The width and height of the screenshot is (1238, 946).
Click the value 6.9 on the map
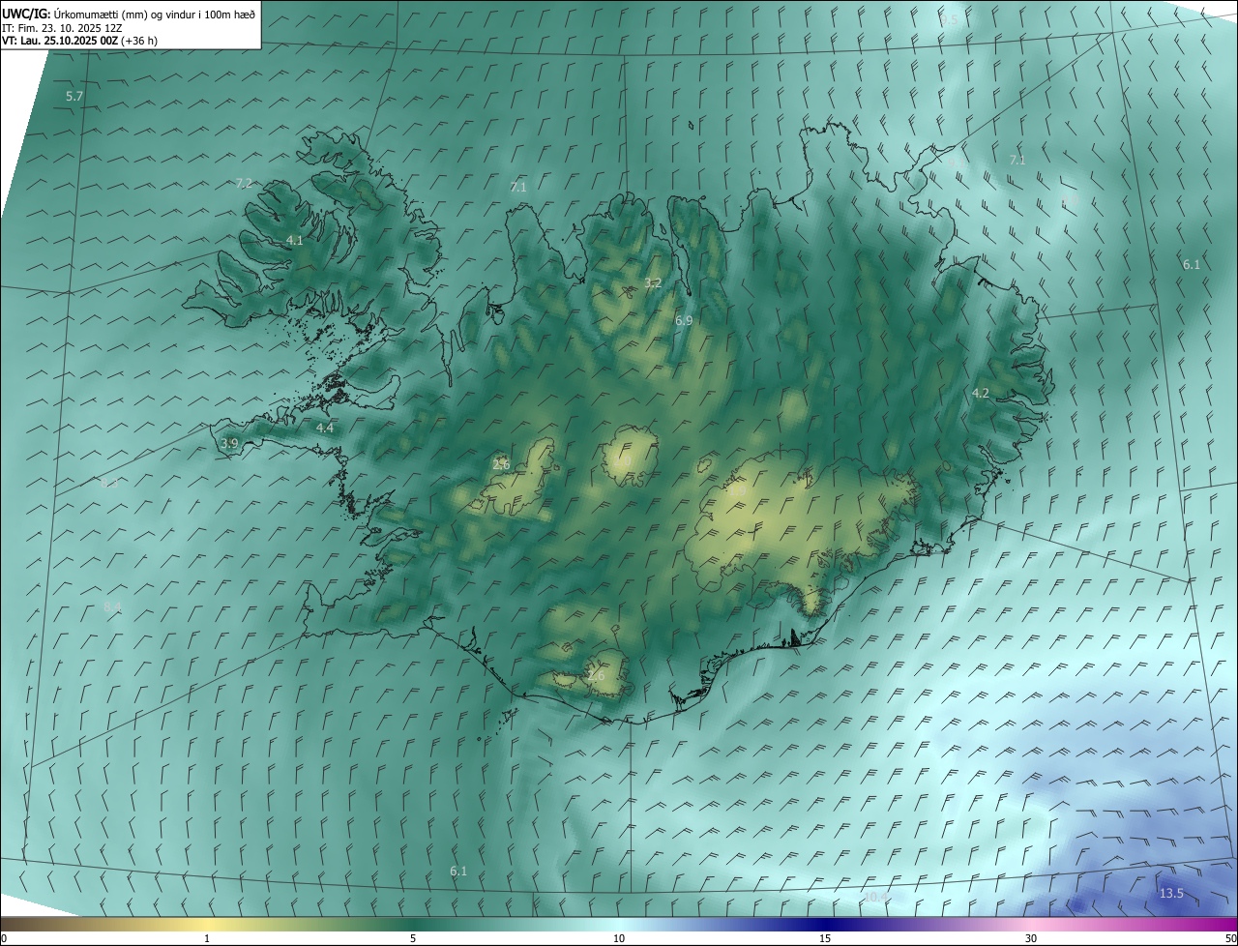(684, 320)
